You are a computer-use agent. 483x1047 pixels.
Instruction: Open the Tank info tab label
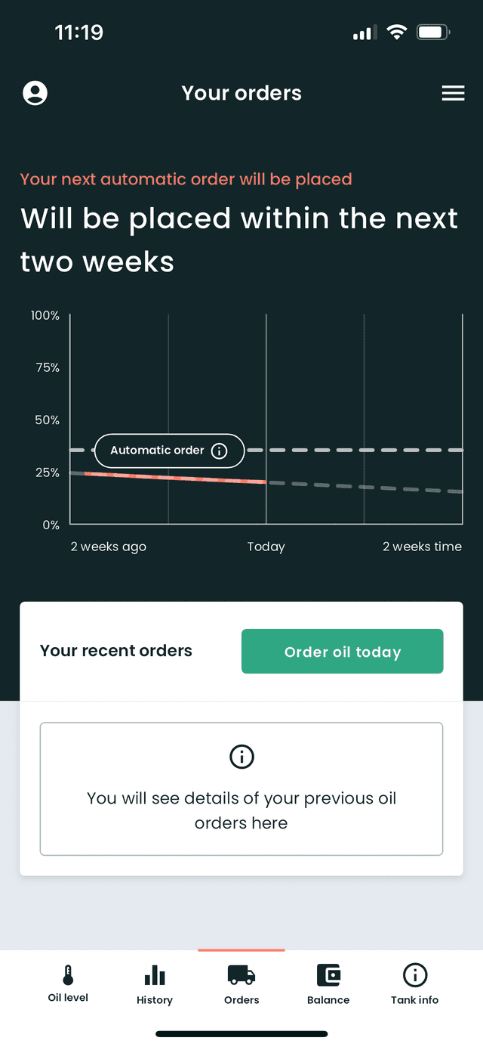[x=415, y=1000]
